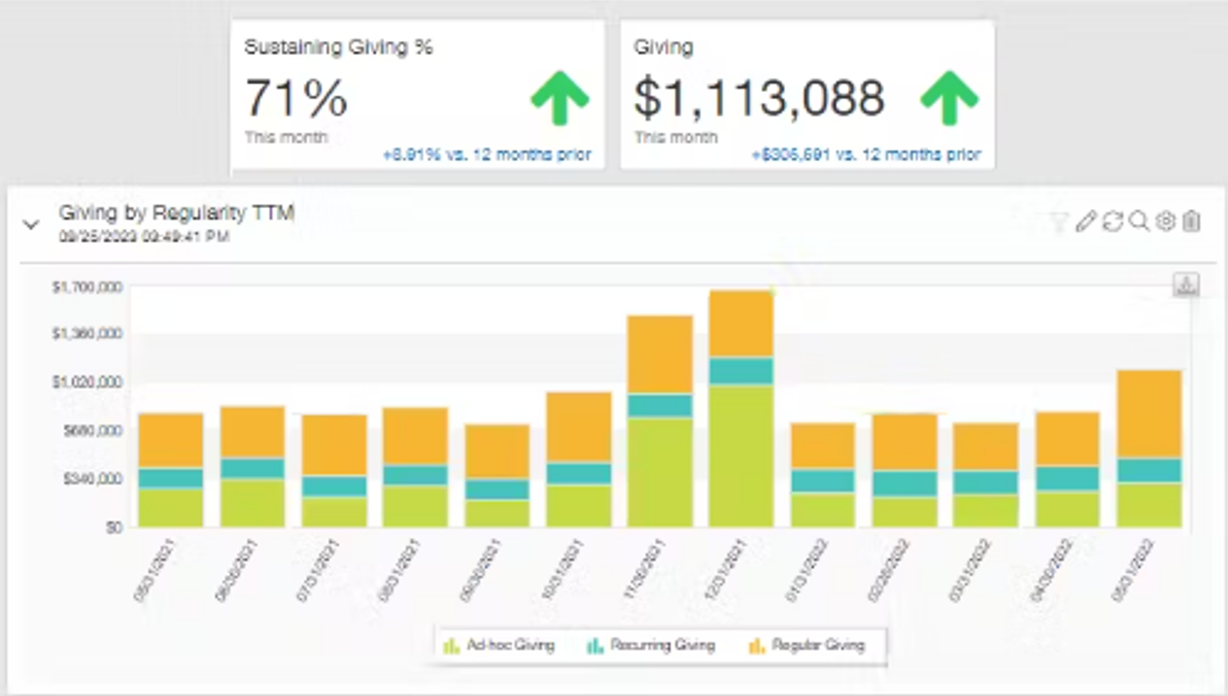Click the $1,113,088 Giving value
This screenshot has height=696, width=1228.
coord(759,98)
